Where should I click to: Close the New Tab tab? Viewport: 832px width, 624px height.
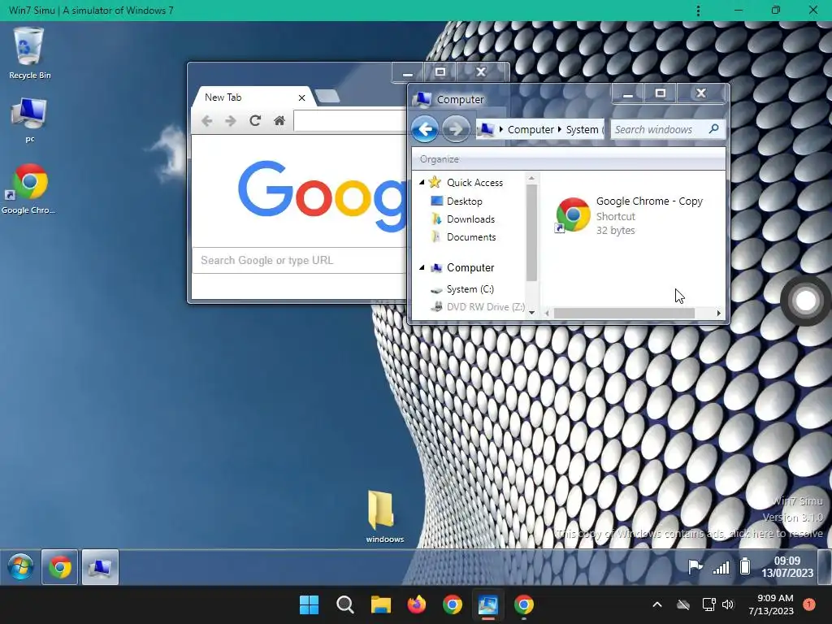coord(301,97)
